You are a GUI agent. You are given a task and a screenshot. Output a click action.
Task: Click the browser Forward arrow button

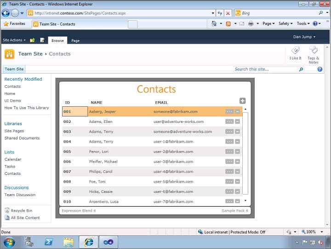[x=15, y=13]
